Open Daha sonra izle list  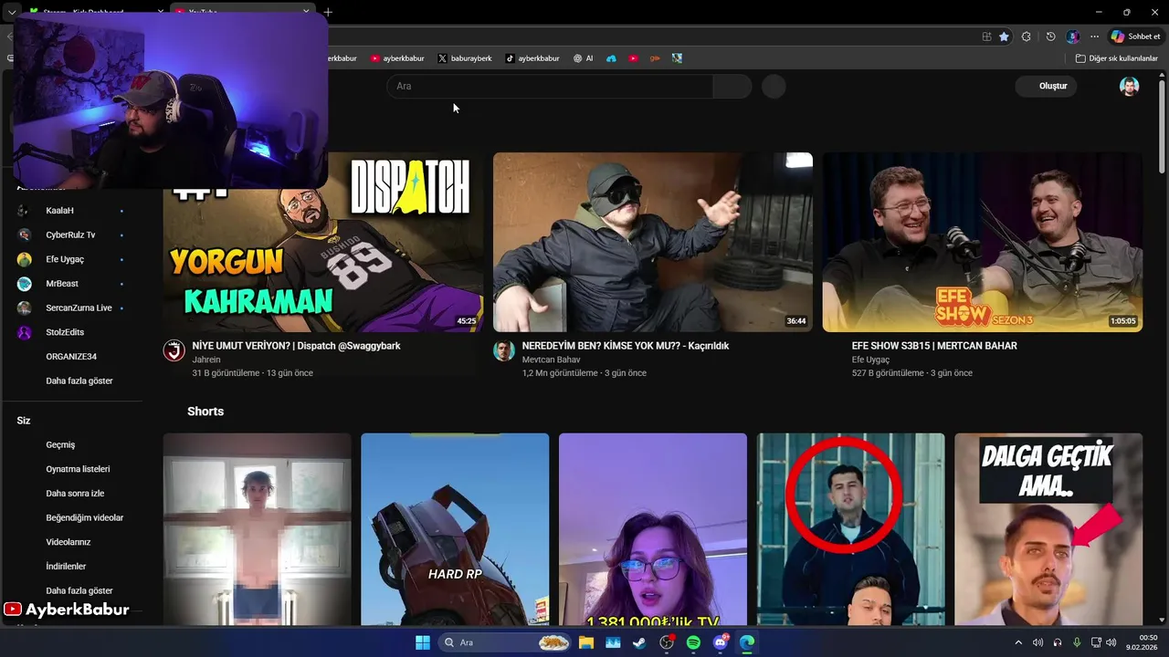click(x=75, y=494)
